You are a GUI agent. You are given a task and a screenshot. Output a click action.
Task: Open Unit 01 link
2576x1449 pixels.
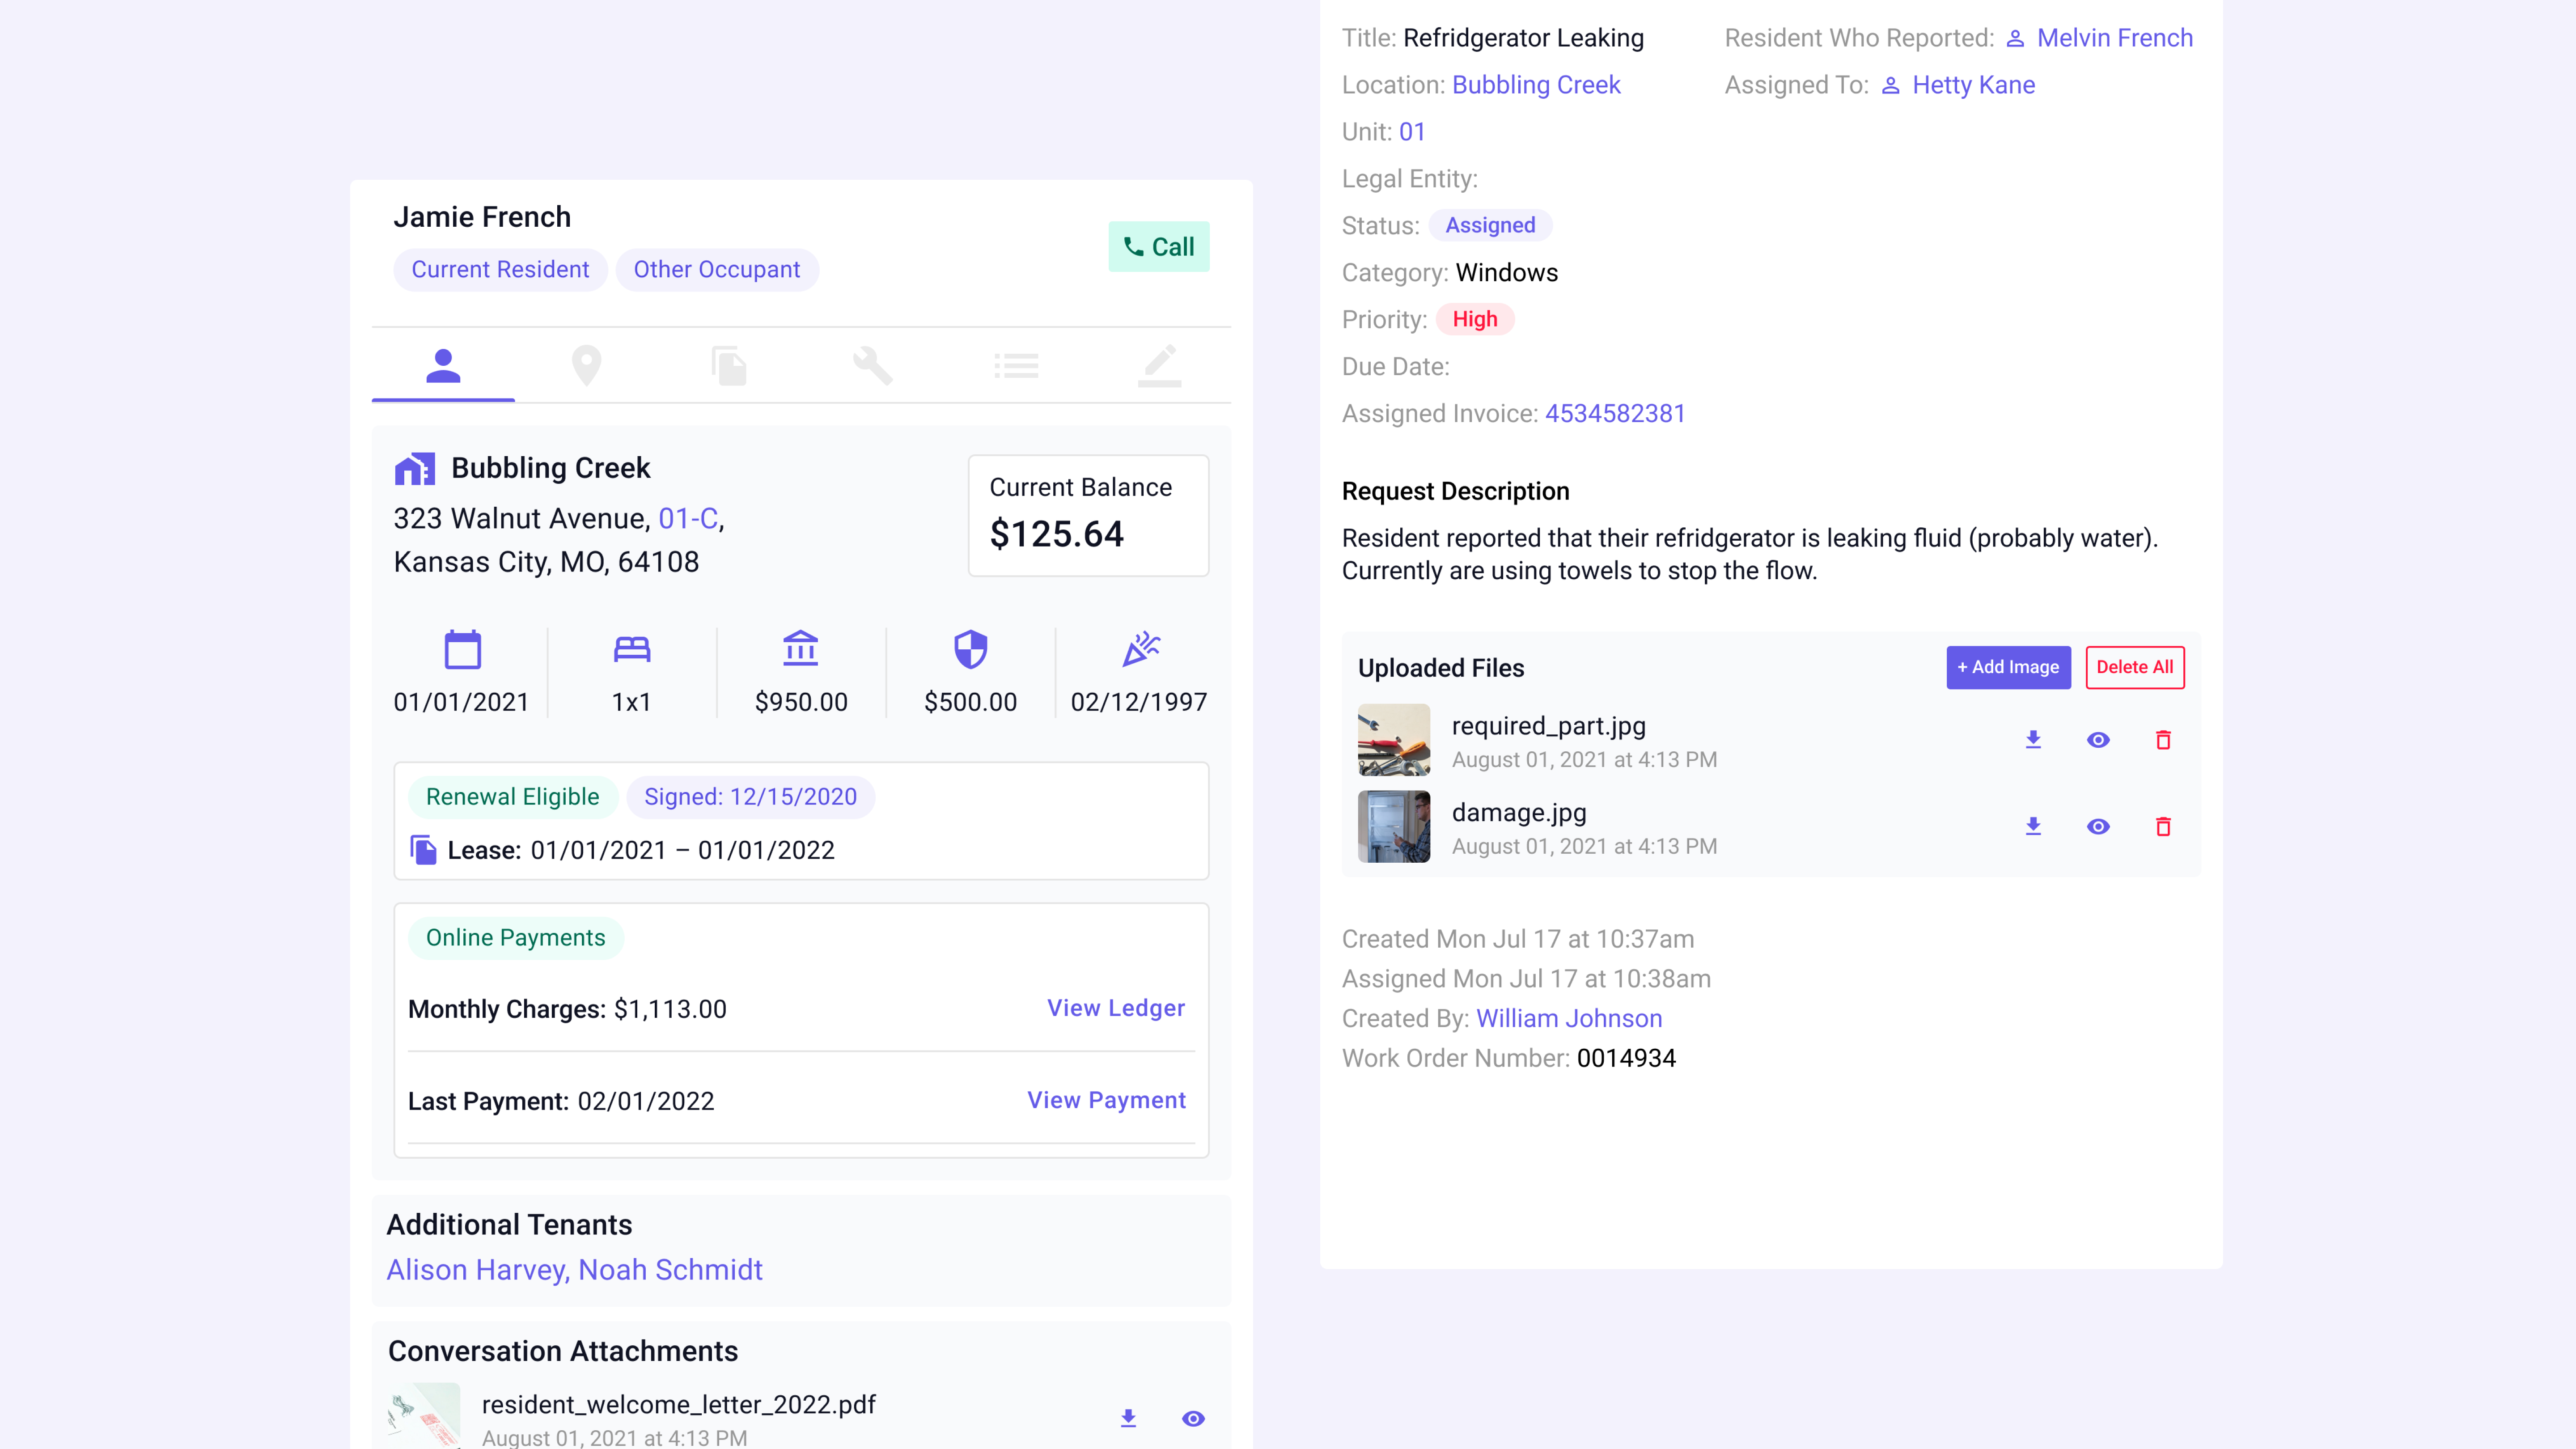point(1412,132)
